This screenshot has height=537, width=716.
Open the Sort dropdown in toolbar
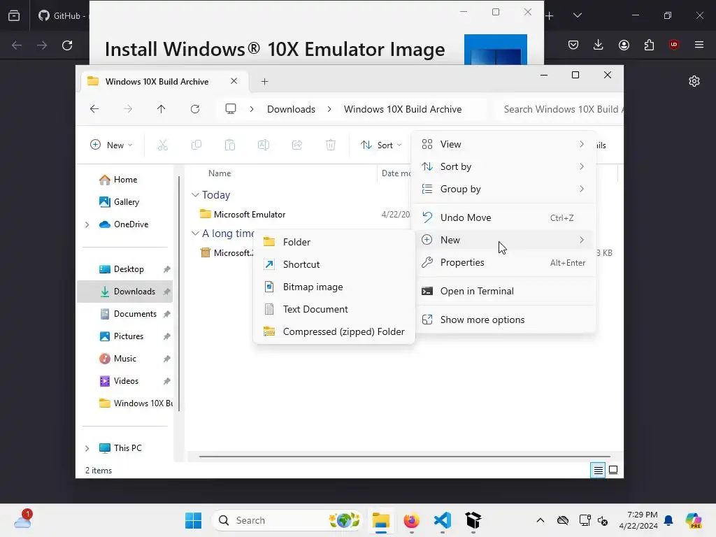(x=381, y=145)
